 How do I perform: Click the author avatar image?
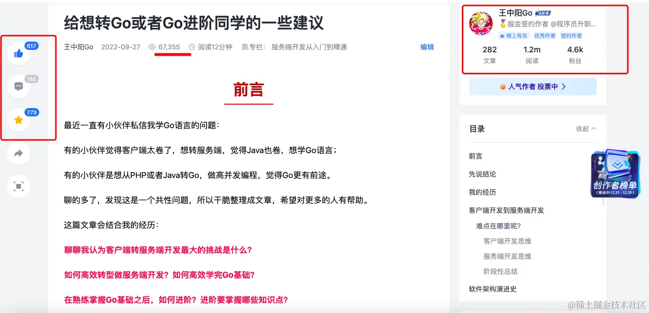click(481, 23)
